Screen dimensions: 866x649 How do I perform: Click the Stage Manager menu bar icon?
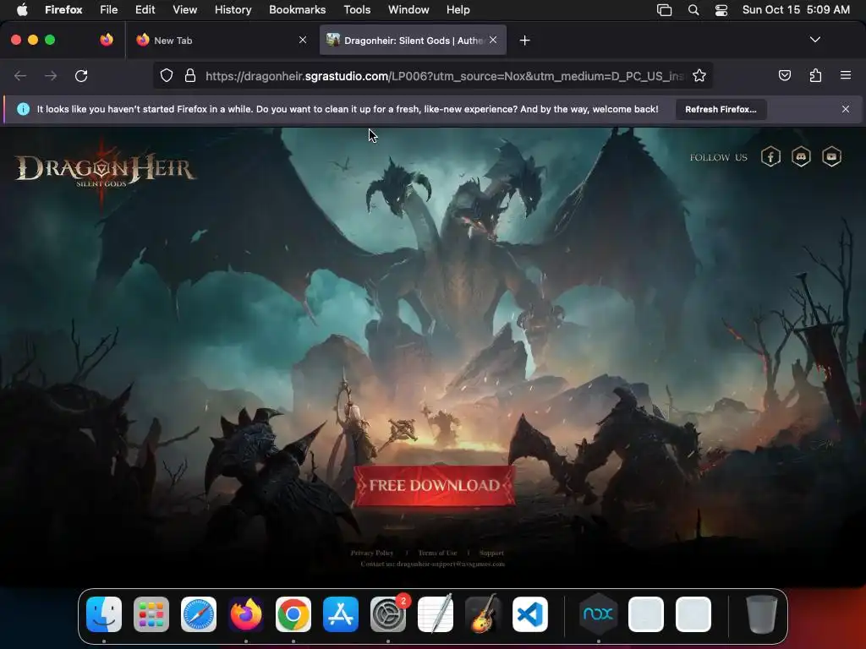(664, 9)
